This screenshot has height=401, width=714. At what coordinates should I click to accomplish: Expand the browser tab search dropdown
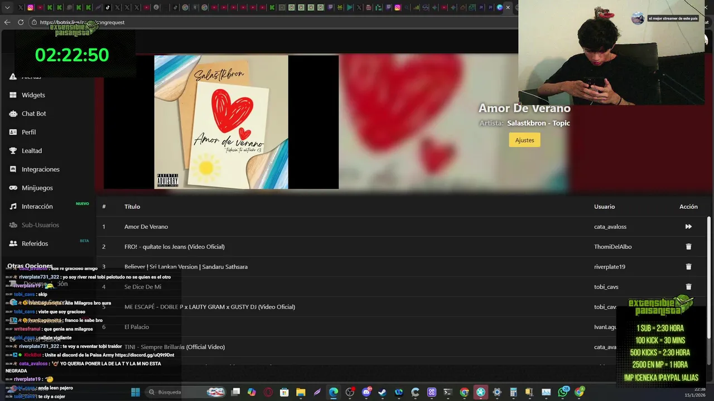pos(7,7)
